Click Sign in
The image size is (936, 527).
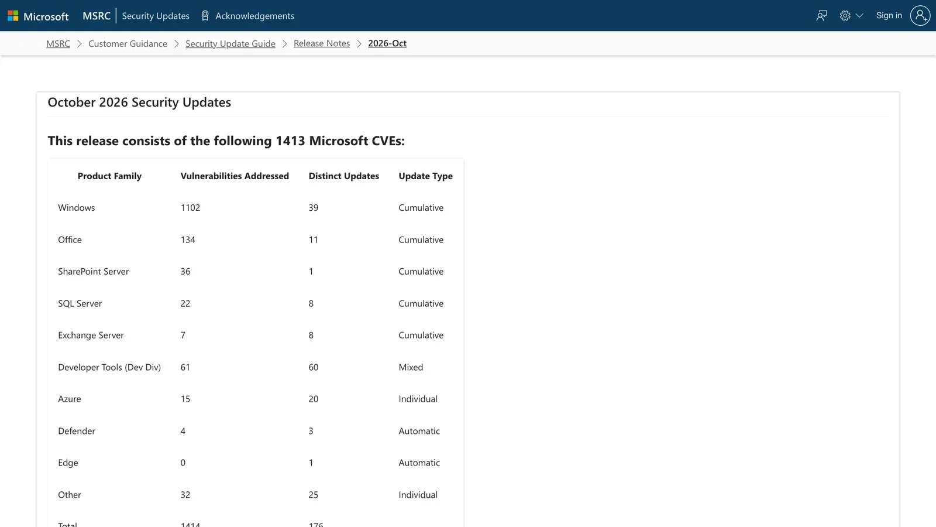(x=889, y=16)
